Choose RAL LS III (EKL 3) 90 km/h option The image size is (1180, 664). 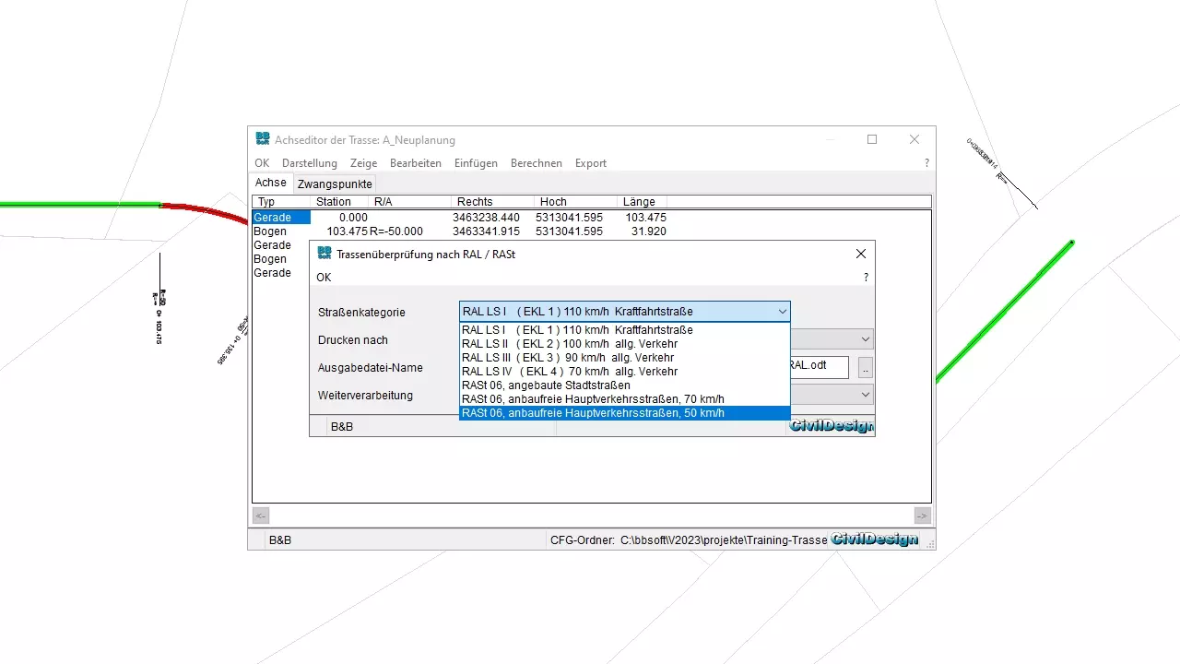[x=624, y=358]
